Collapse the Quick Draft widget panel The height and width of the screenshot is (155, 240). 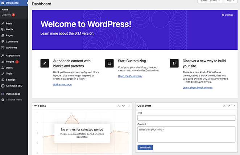234,106
